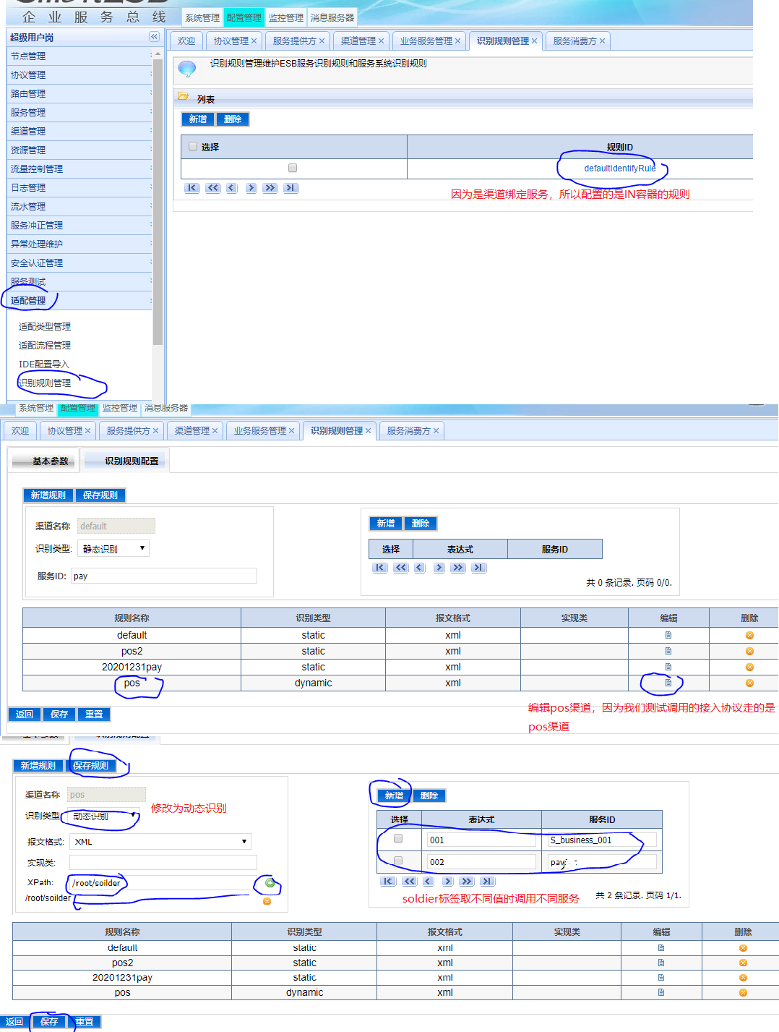This screenshot has width=779, height=1032.
Task: Toggle select-all checkbox in 选择 header
Action: [193, 146]
